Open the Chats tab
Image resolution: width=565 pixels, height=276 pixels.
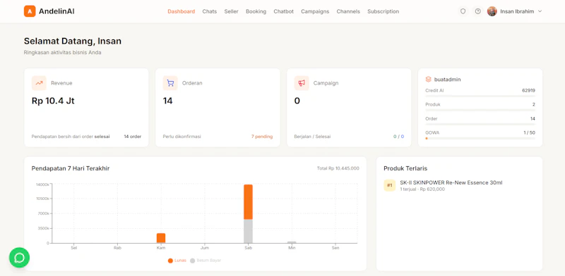click(x=210, y=11)
